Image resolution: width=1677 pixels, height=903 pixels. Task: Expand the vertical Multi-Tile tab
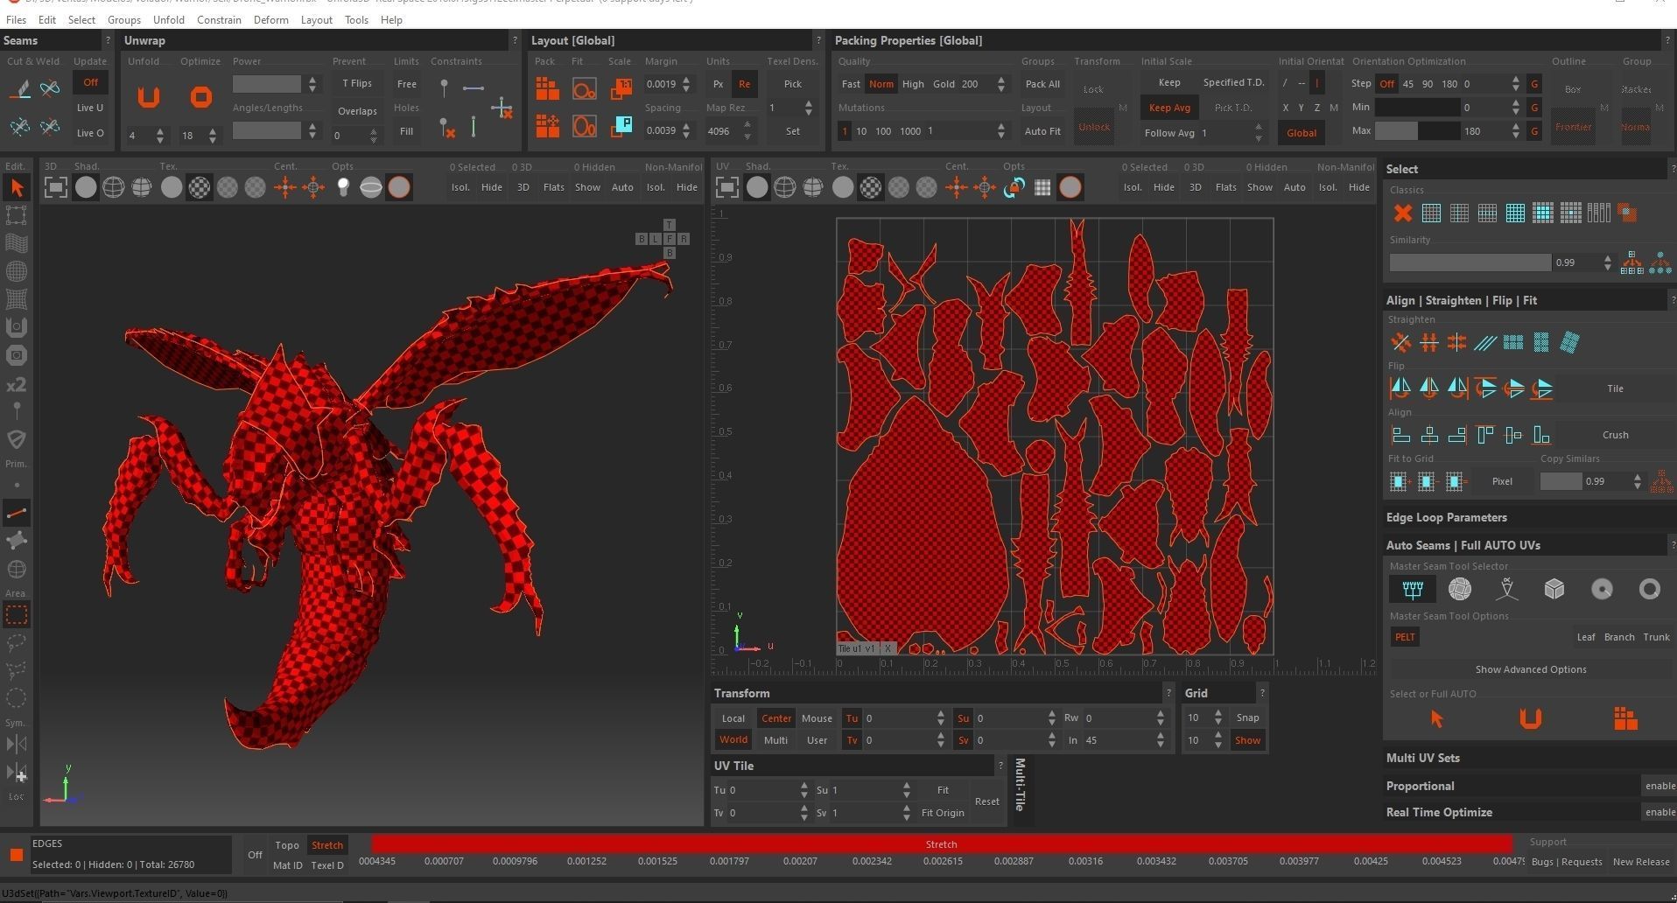coord(1020,785)
